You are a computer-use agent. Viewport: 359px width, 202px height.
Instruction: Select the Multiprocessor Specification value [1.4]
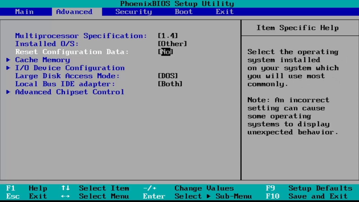[167, 36]
